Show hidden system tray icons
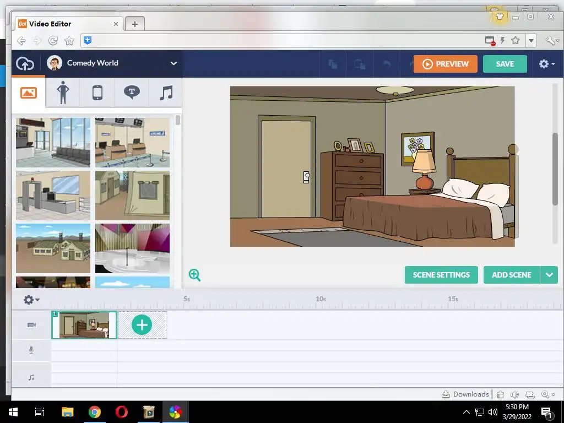Screen dimensions: 564x423 (466, 412)
